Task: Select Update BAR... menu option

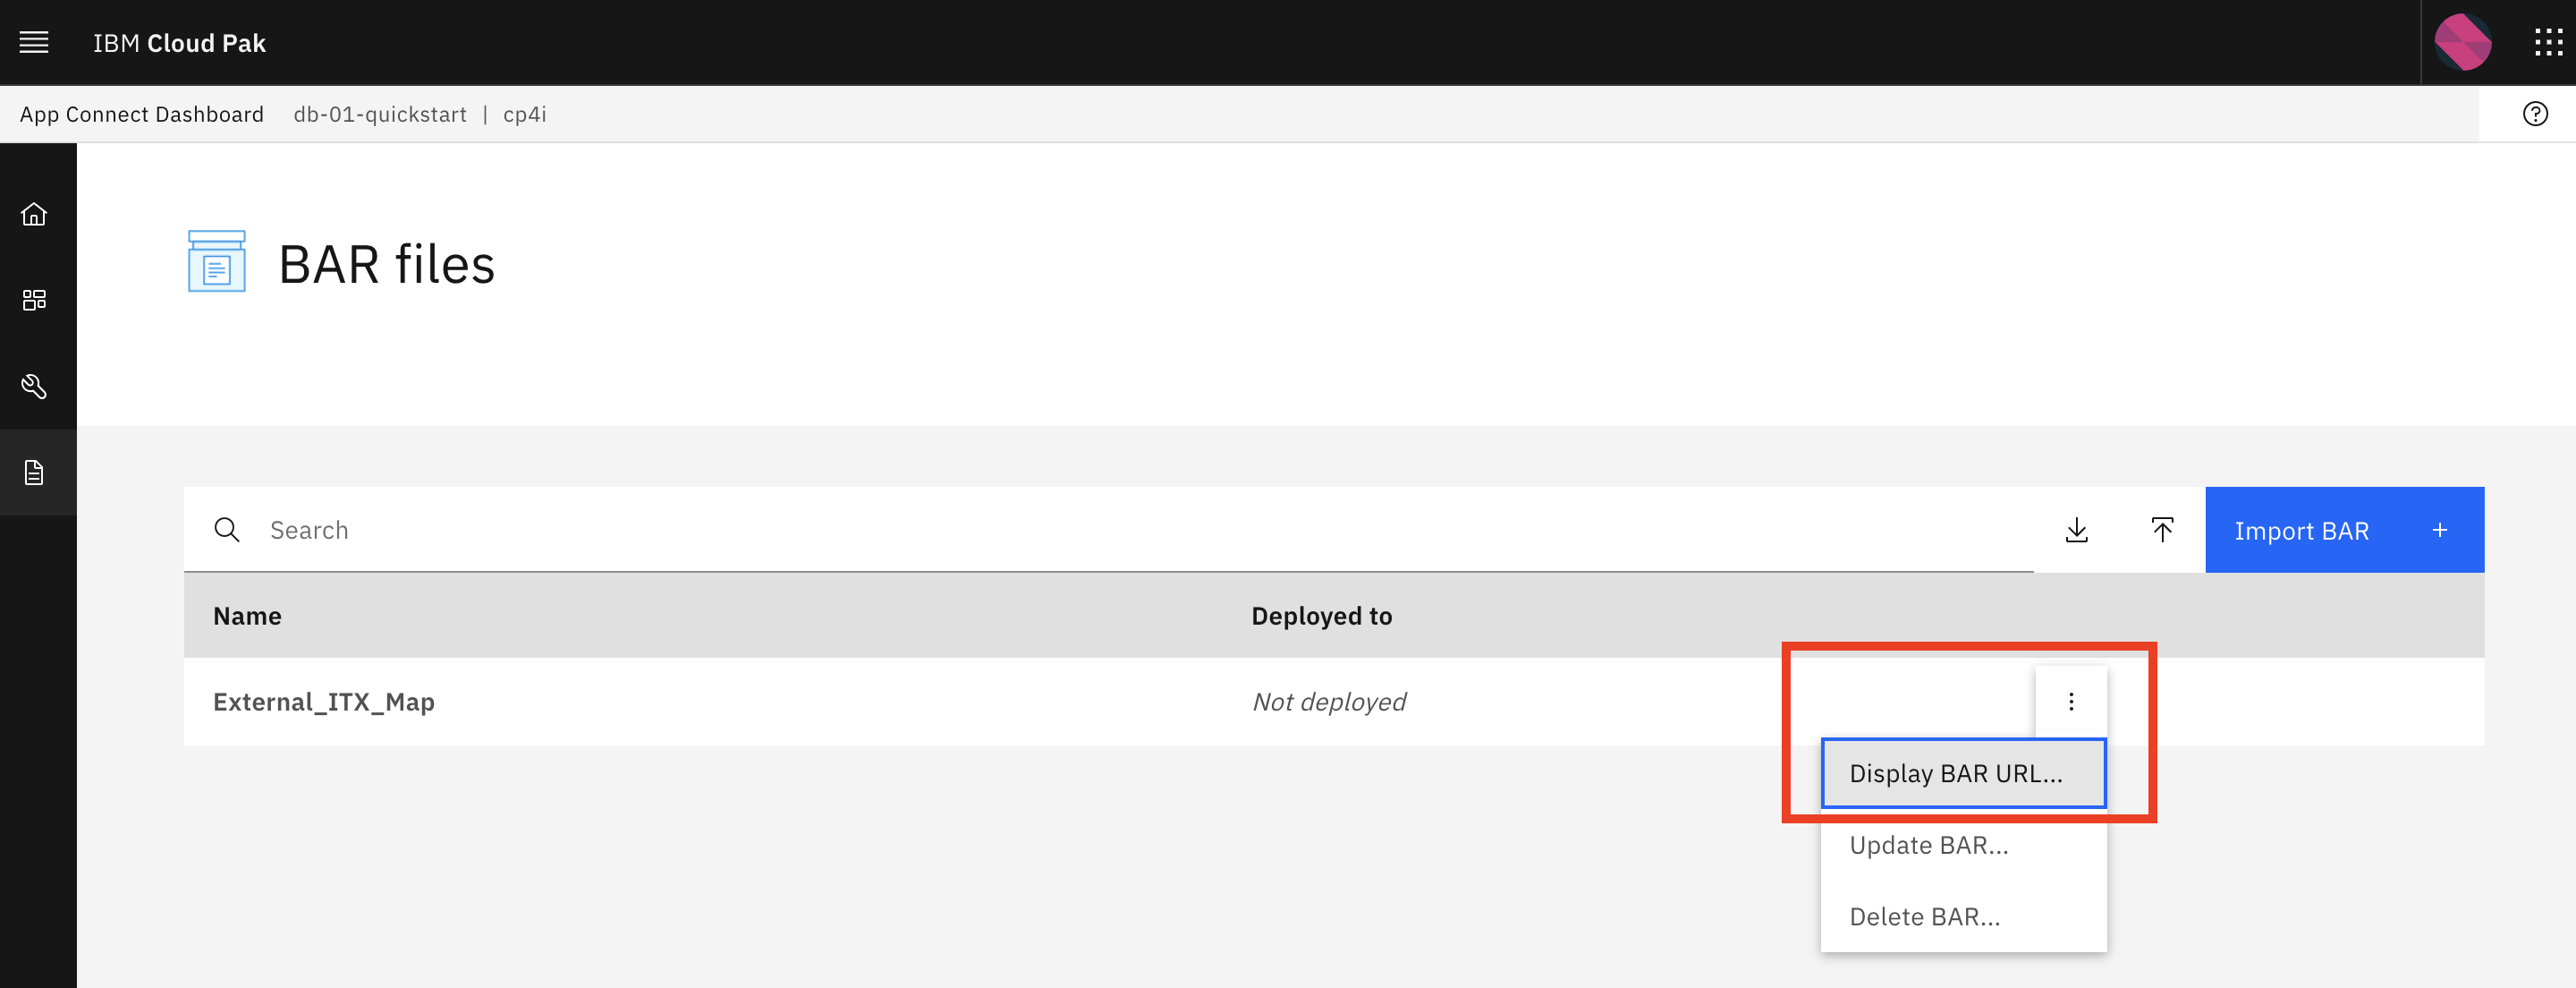Action: [1928, 846]
